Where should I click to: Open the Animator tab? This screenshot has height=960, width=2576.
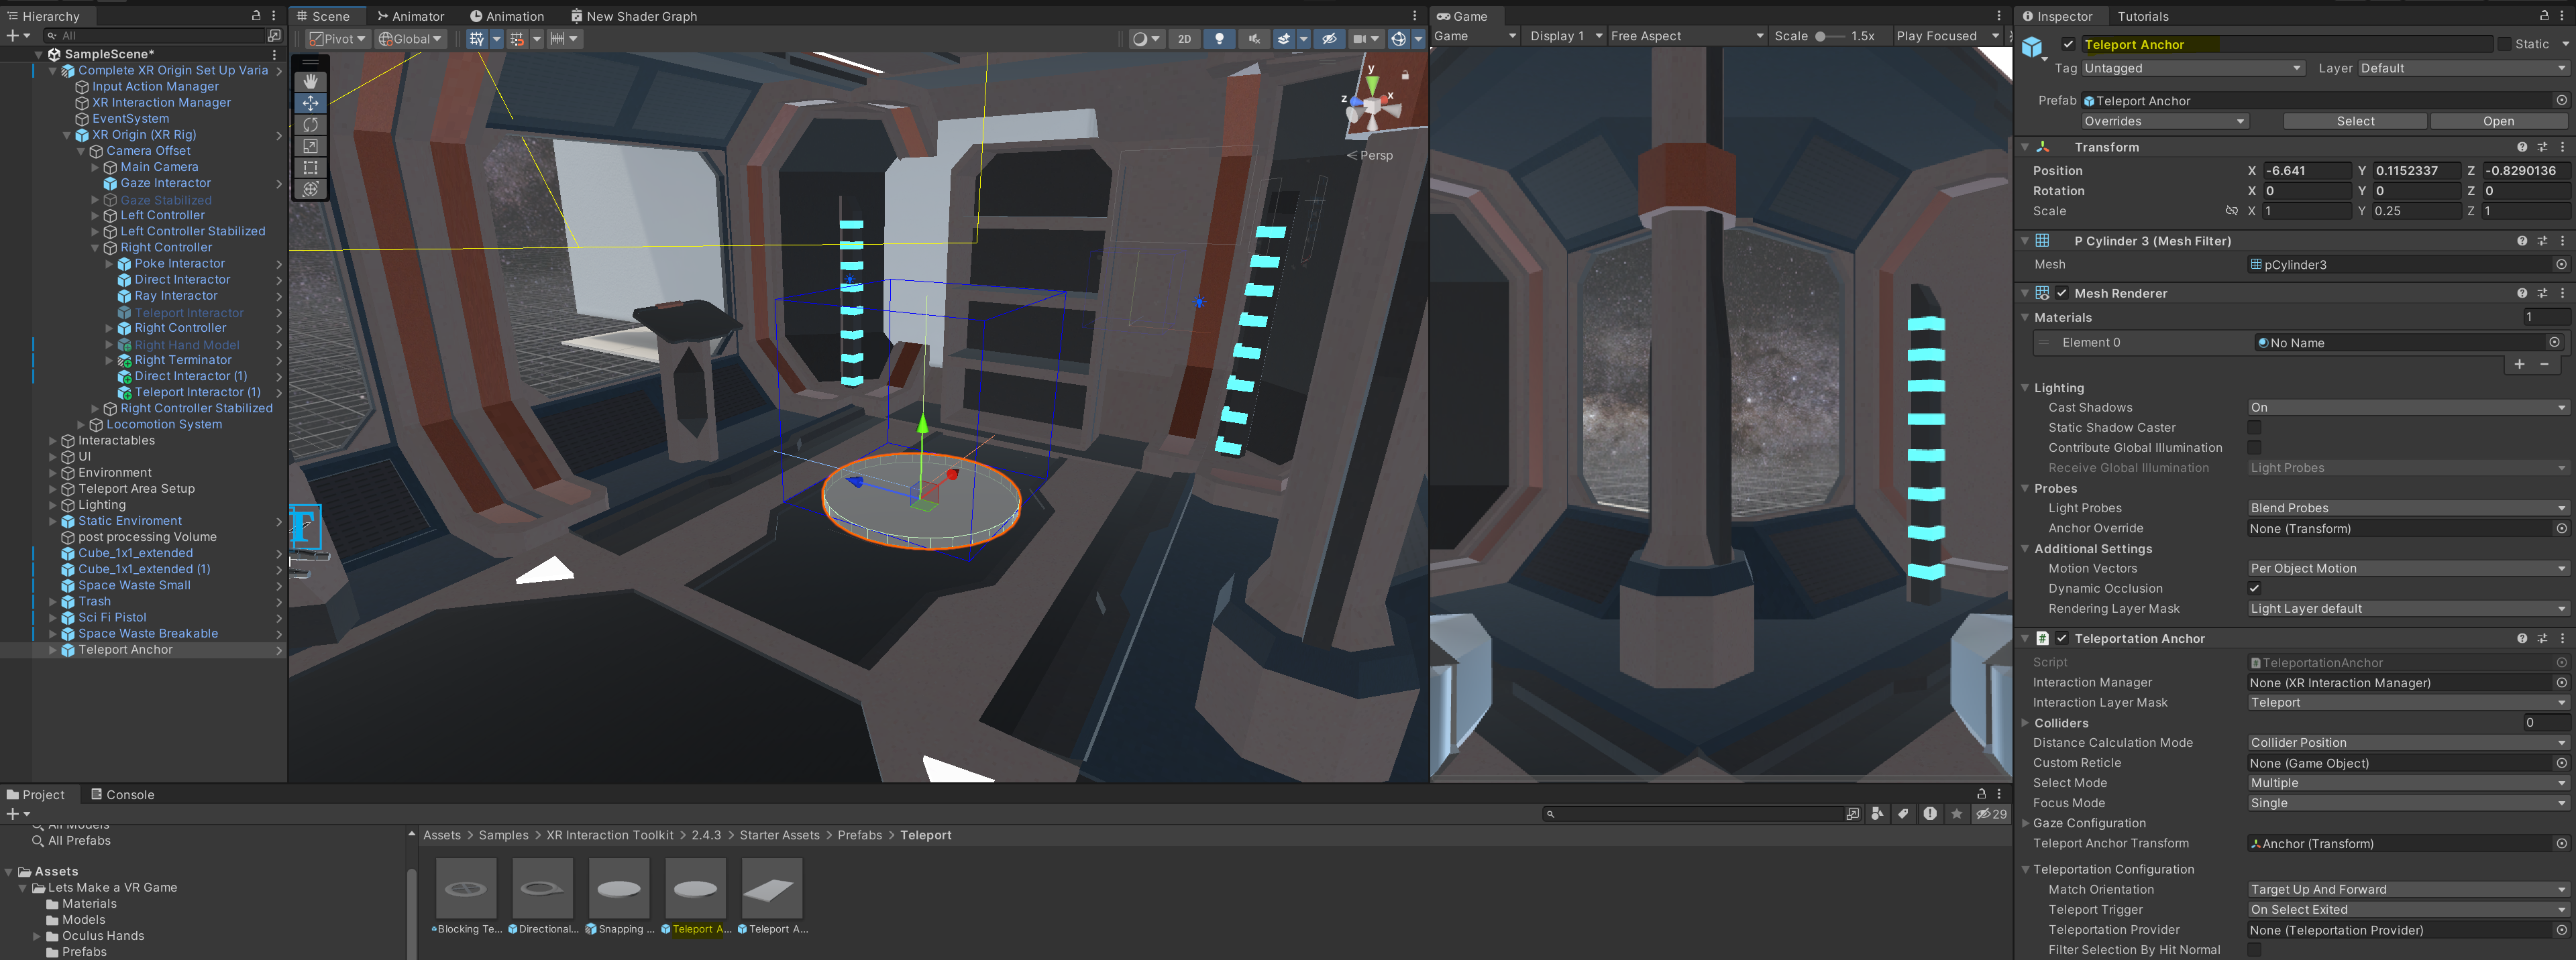click(x=411, y=16)
